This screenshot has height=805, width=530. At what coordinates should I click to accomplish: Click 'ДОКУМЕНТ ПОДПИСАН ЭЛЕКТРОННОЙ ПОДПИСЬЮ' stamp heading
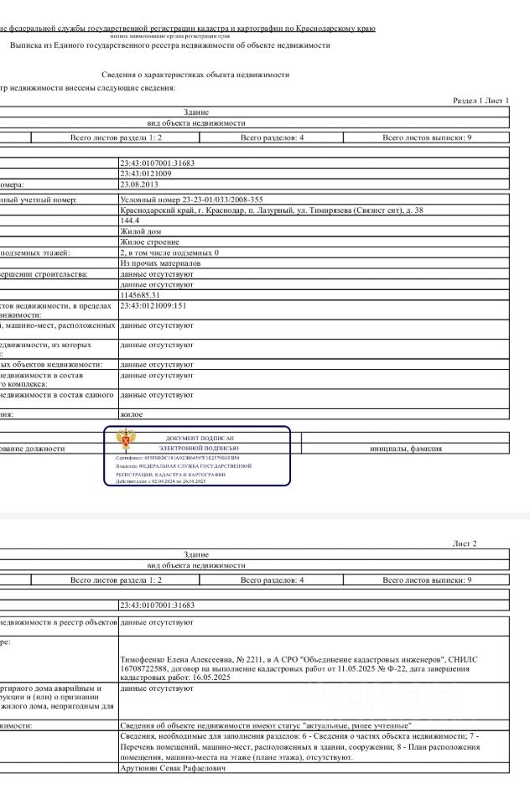coord(199,443)
